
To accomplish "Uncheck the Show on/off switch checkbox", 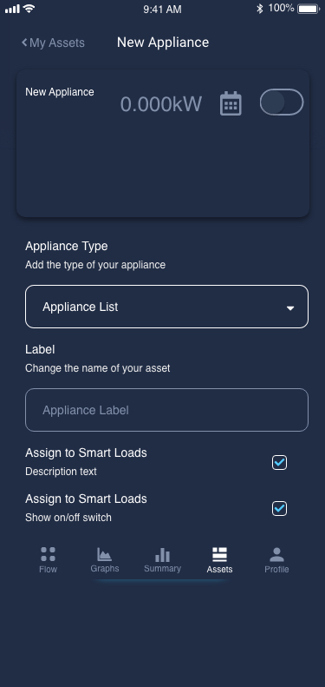I will 280,508.
